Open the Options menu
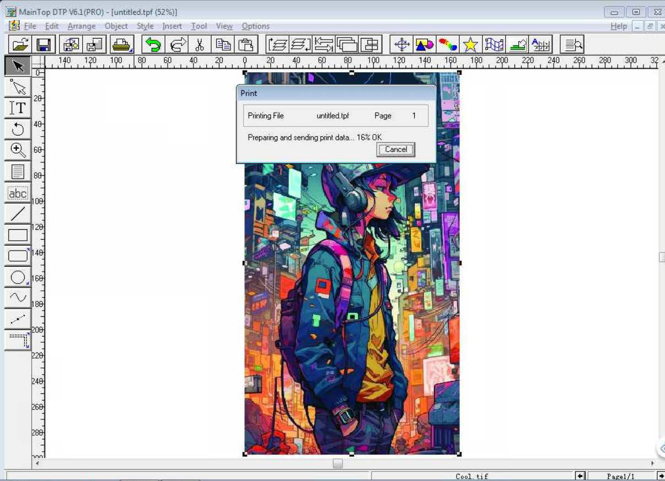The width and height of the screenshot is (665, 481). point(255,26)
